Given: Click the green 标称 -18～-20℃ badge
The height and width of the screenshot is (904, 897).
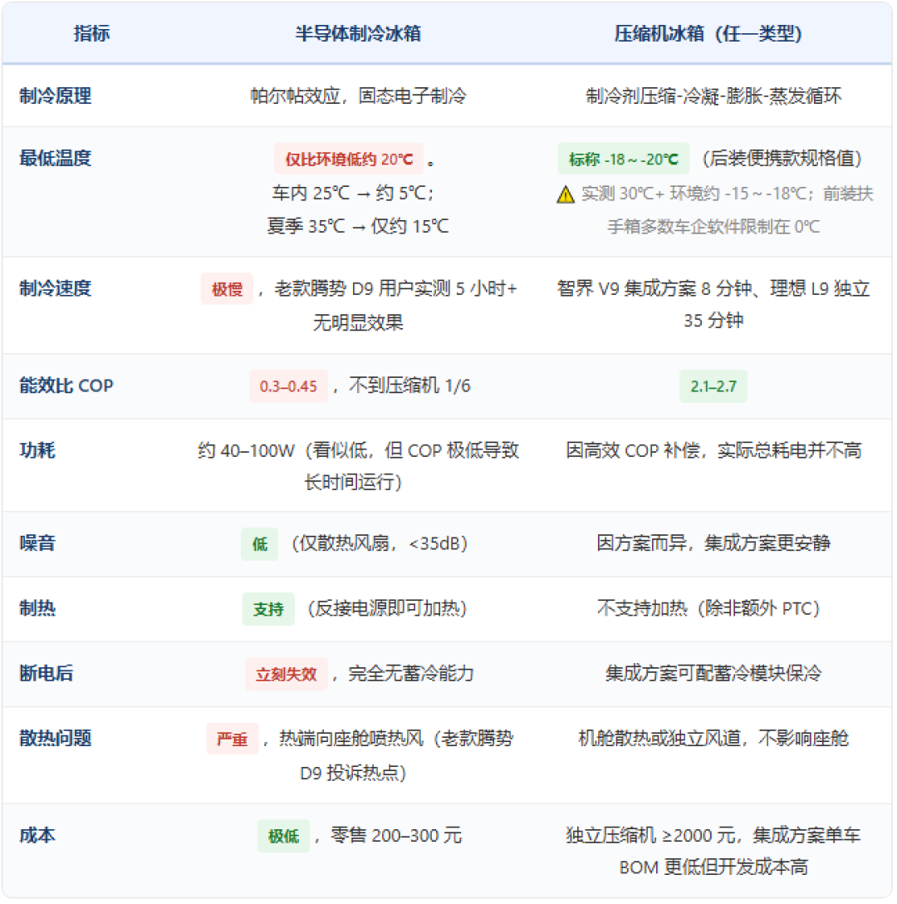Looking at the screenshot, I should click(623, 160).
